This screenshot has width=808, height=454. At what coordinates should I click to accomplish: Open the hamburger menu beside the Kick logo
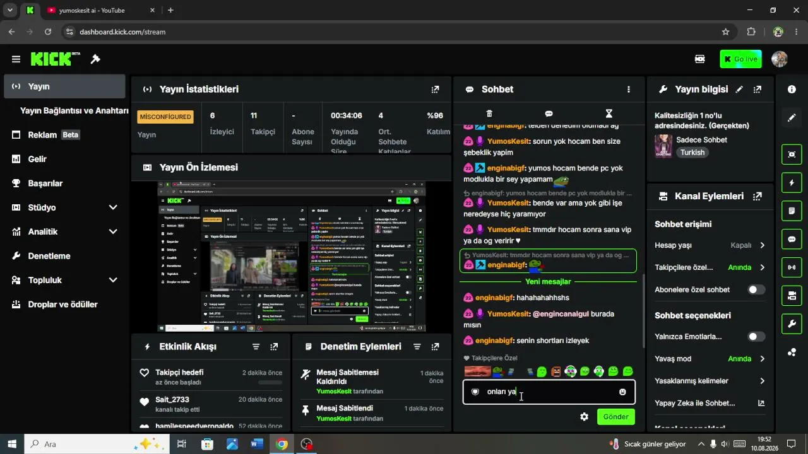point(16,59)
